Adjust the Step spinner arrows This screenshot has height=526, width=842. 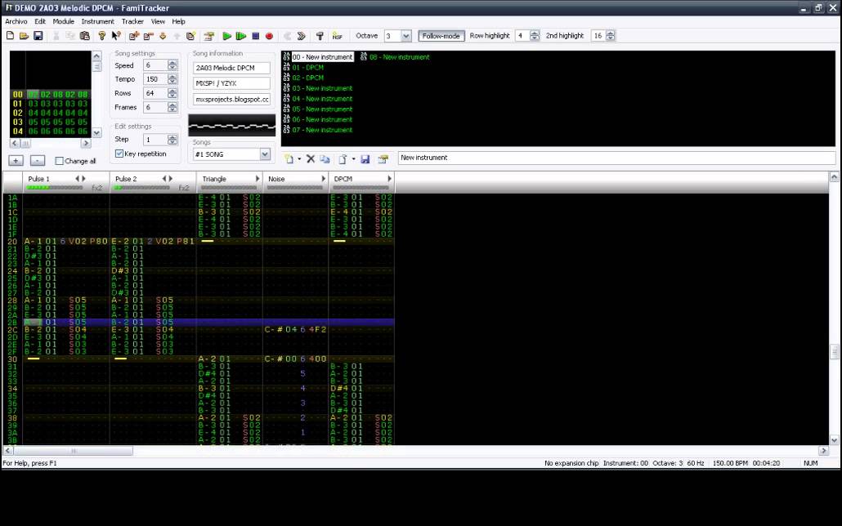[172, 140]
